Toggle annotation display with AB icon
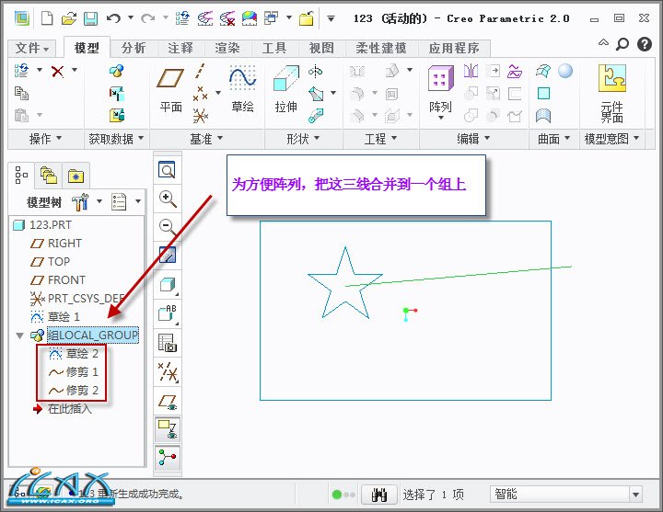The width and height of the screenshot is (663, 512). coord(167,313)
